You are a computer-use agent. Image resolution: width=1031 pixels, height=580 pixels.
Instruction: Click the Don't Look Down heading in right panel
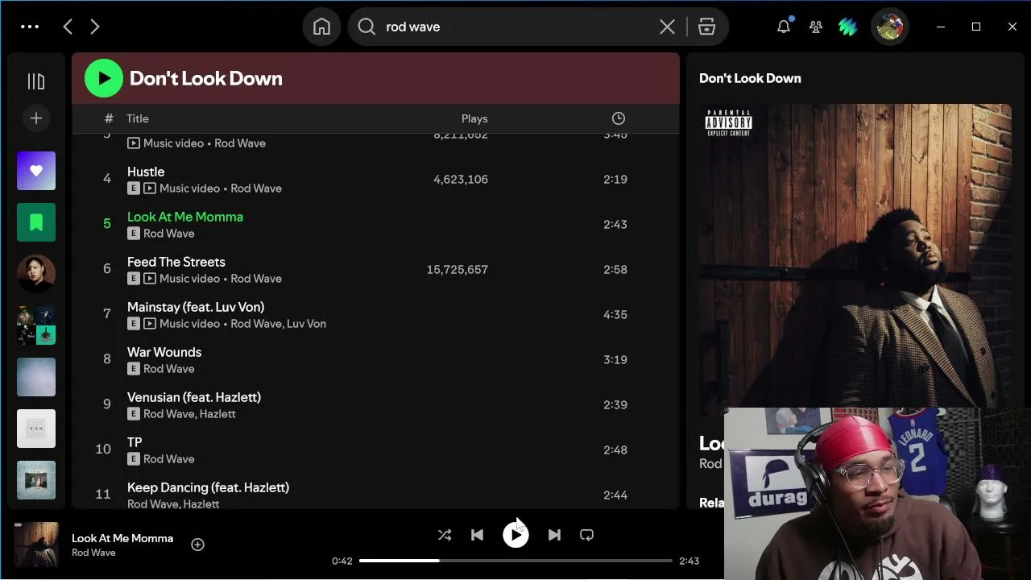[x=750, y=78]
